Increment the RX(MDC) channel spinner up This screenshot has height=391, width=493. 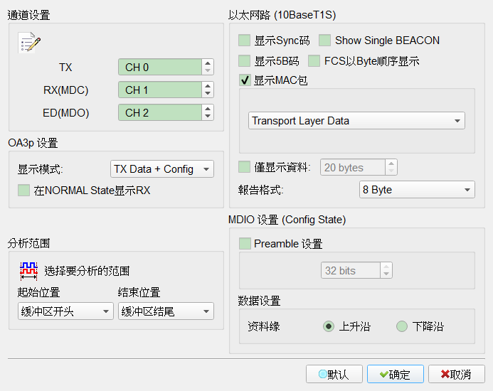click(208, 86)
